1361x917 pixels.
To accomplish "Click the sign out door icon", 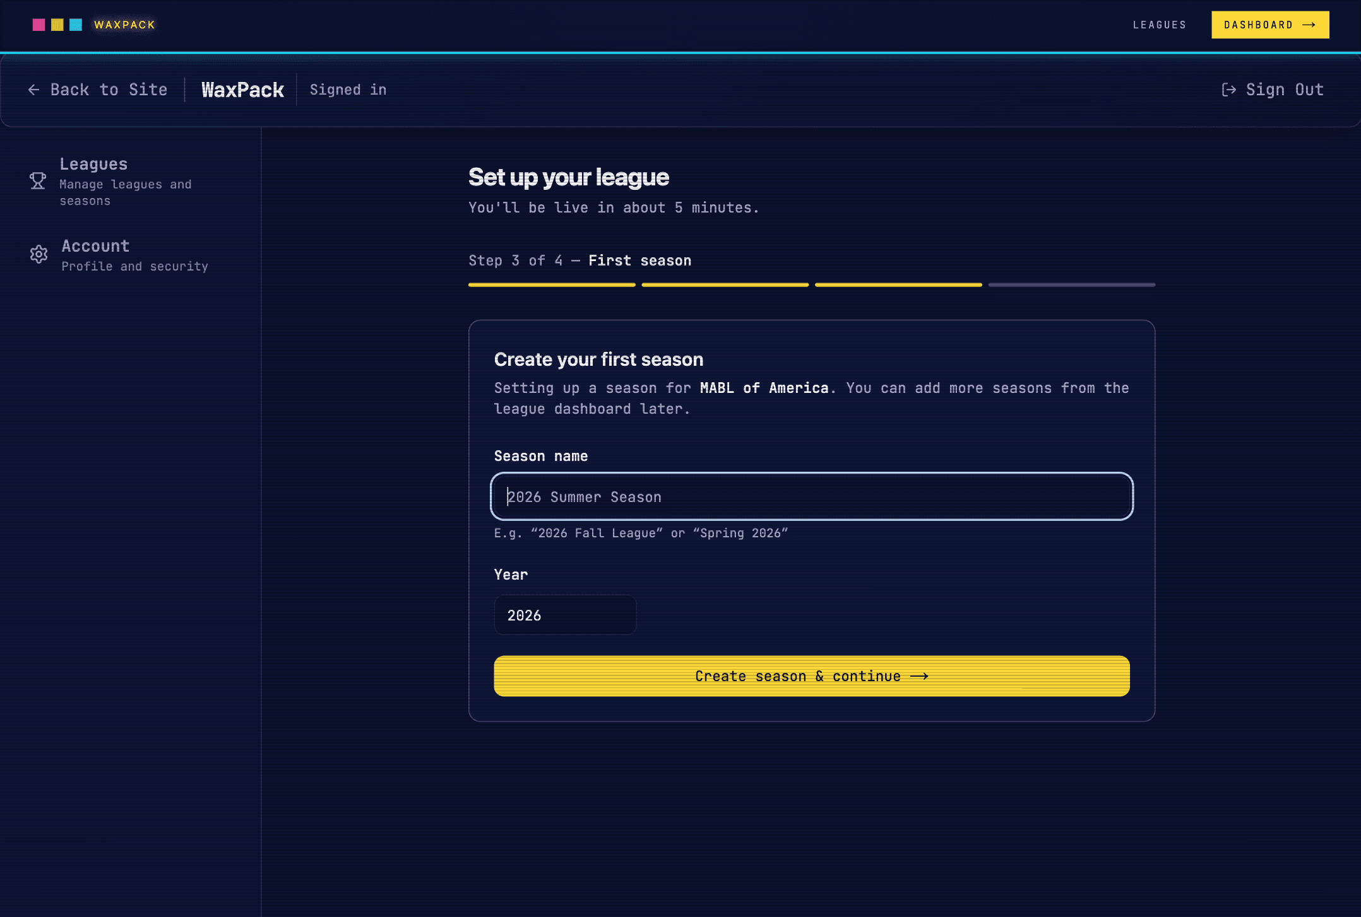I will [1228, 90].
